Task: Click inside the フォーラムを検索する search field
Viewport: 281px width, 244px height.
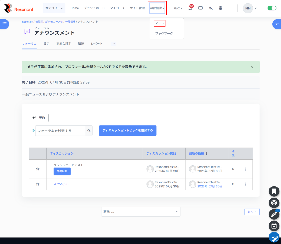Action: coord(60,131)
